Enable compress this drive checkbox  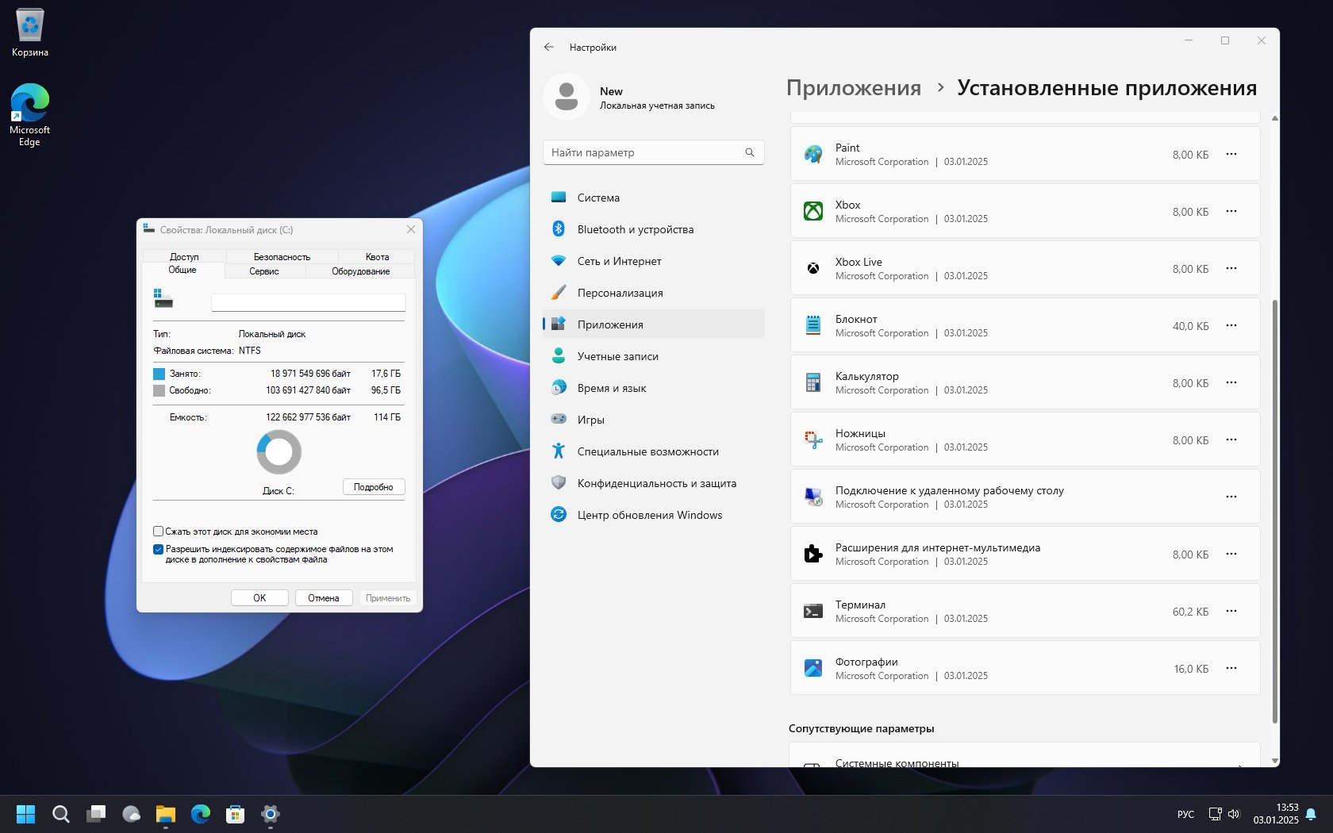click(158, 532)
